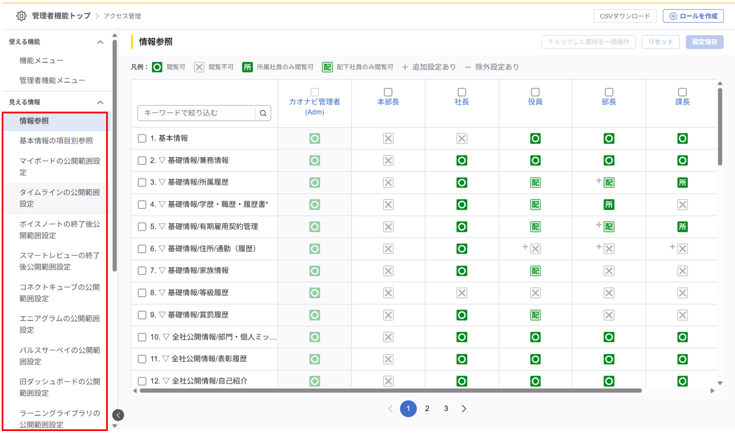Click 所 icon for 有期雇用契約管理 in 課長 column
Image resolution: width=735 pixels, height=434 pixels.
coord(682,227)
